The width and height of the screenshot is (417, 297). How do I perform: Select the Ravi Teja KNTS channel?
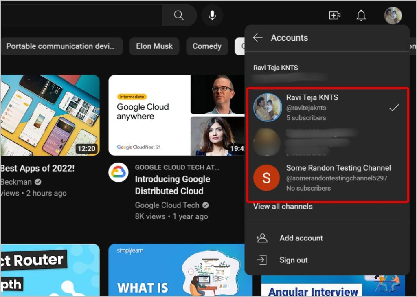(x=327, y=108)
